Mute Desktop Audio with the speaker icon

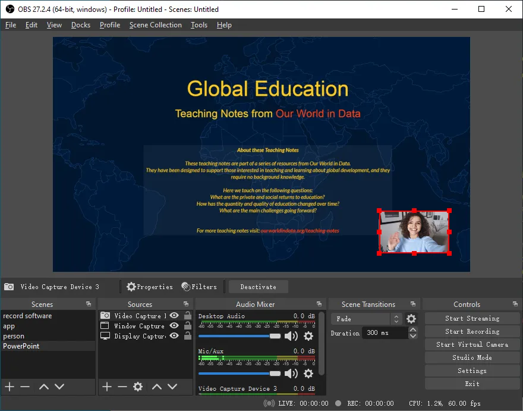coord(291,336)
